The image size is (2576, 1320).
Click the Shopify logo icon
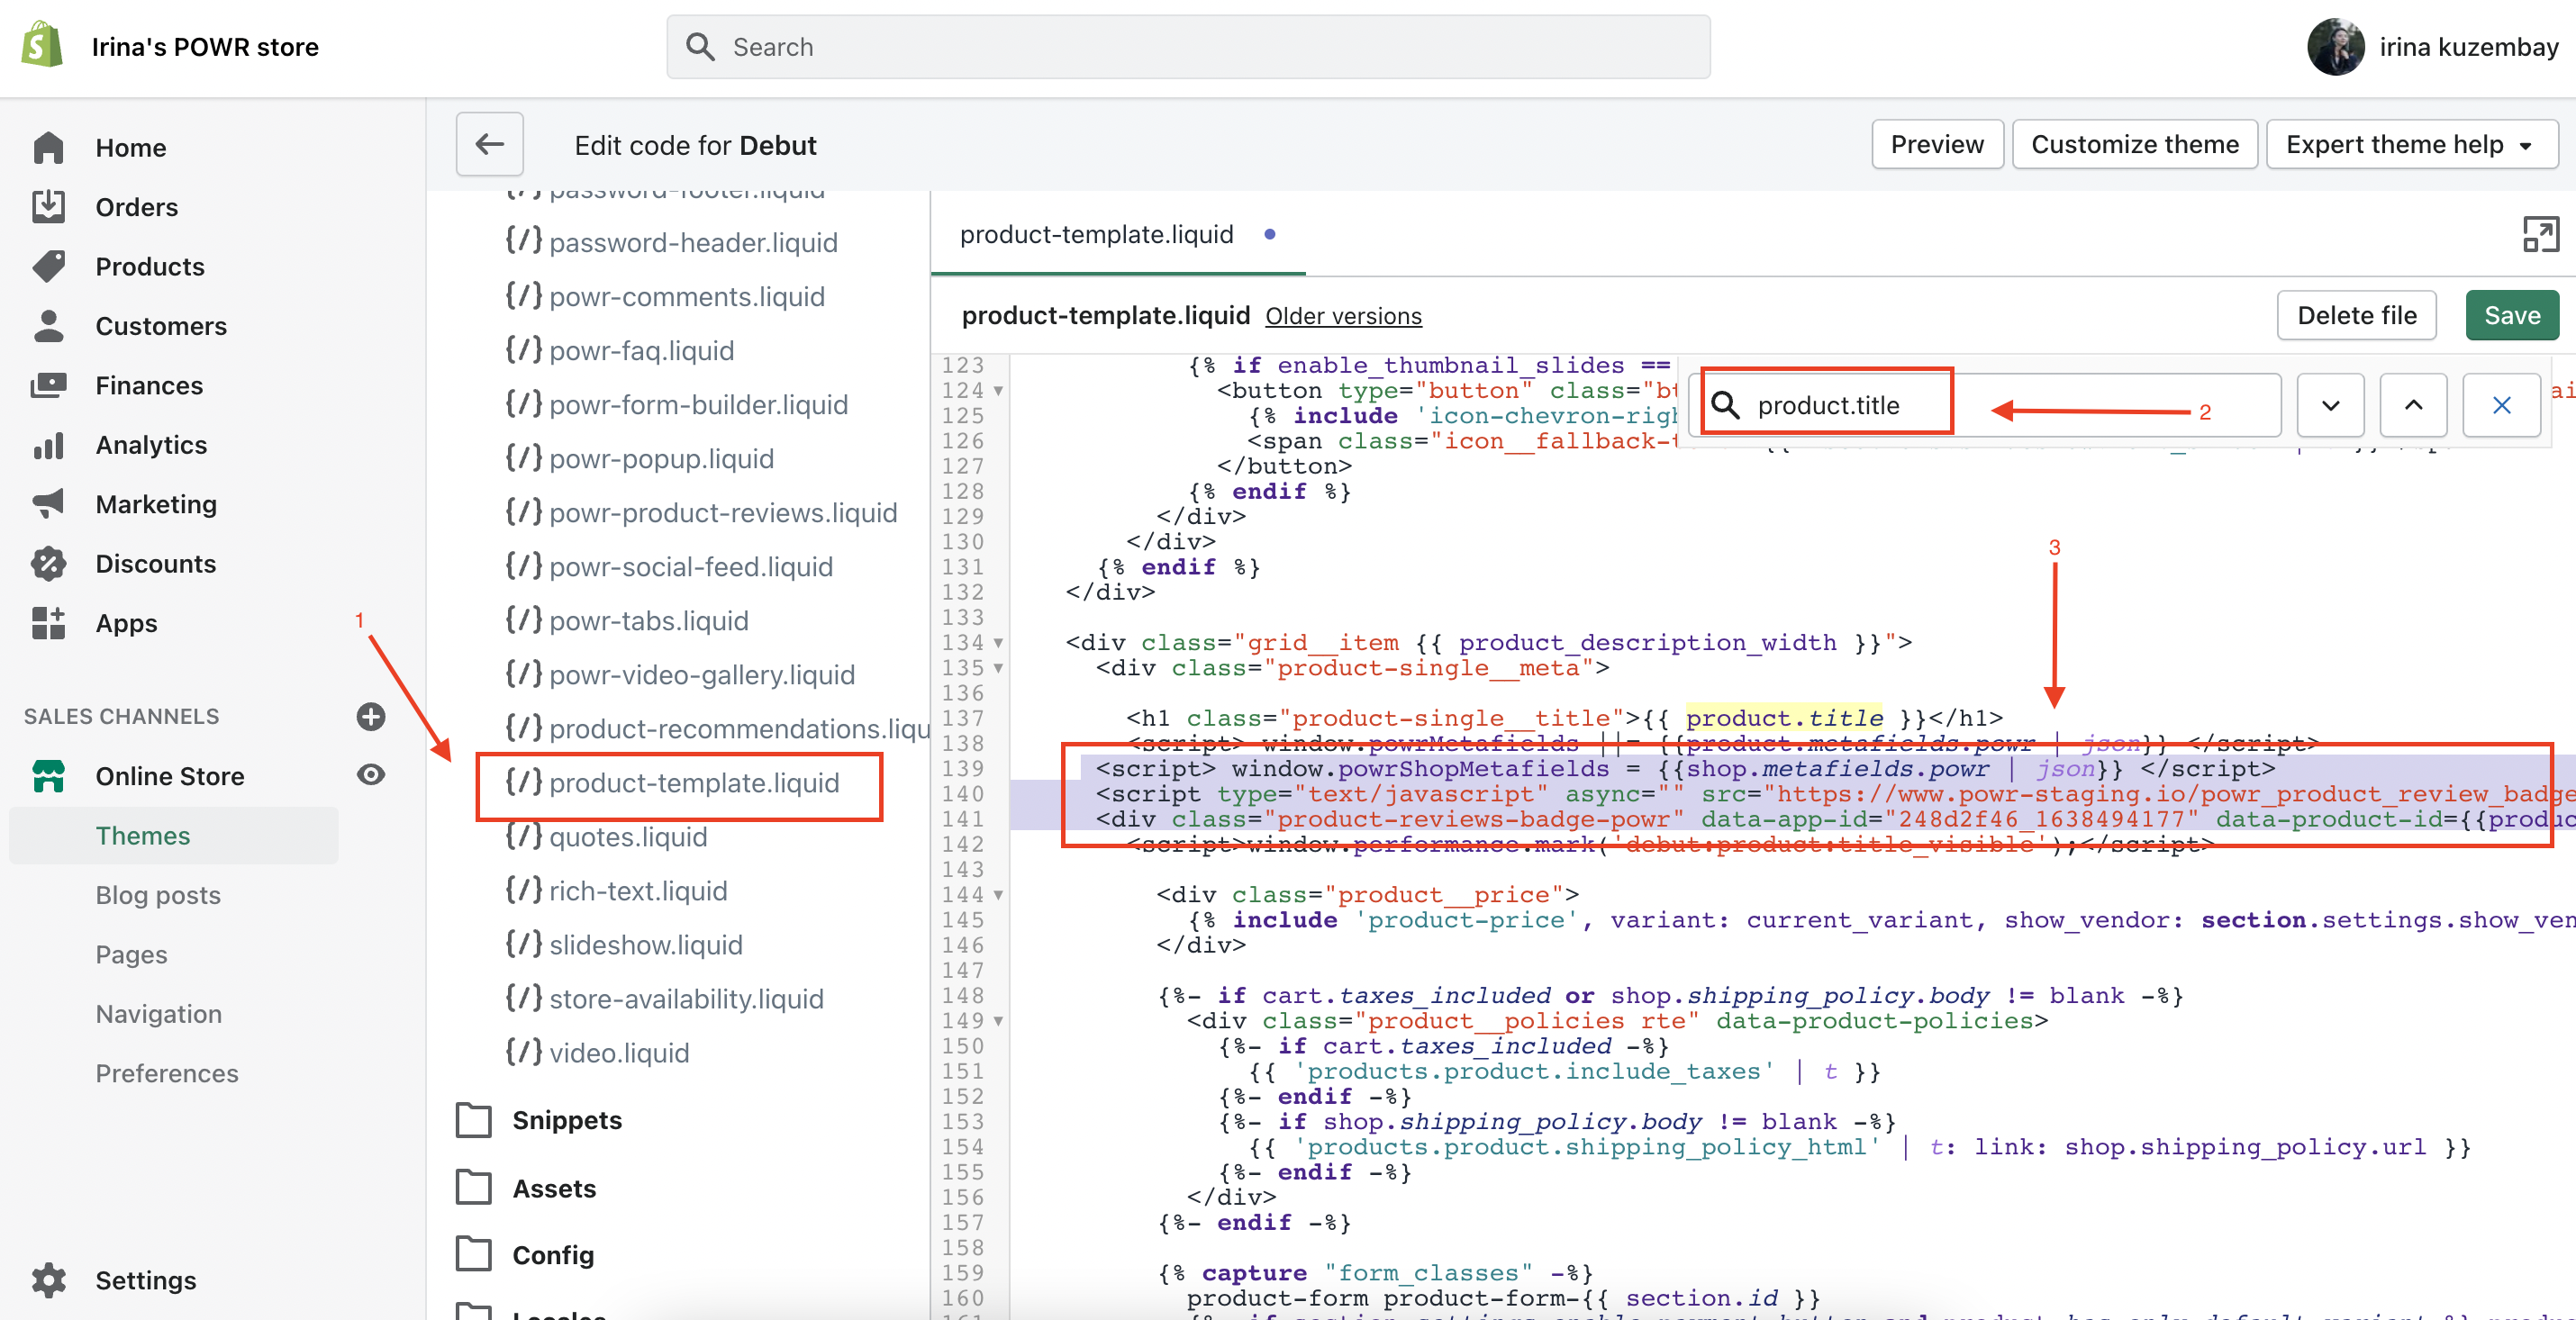[42, 46]
